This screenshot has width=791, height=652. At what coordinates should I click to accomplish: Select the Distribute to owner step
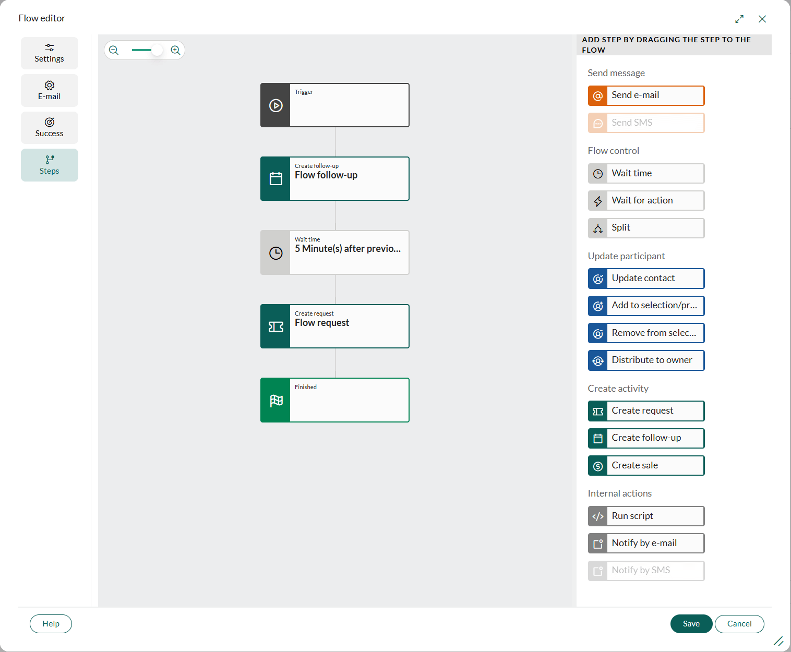coord(646,360)
